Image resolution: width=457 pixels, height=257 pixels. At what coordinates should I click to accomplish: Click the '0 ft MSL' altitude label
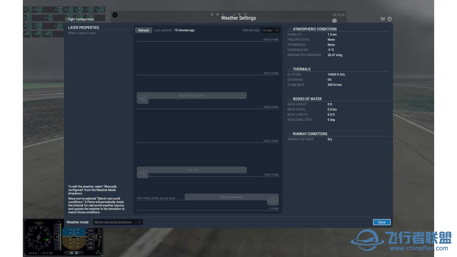coord(274,208)
